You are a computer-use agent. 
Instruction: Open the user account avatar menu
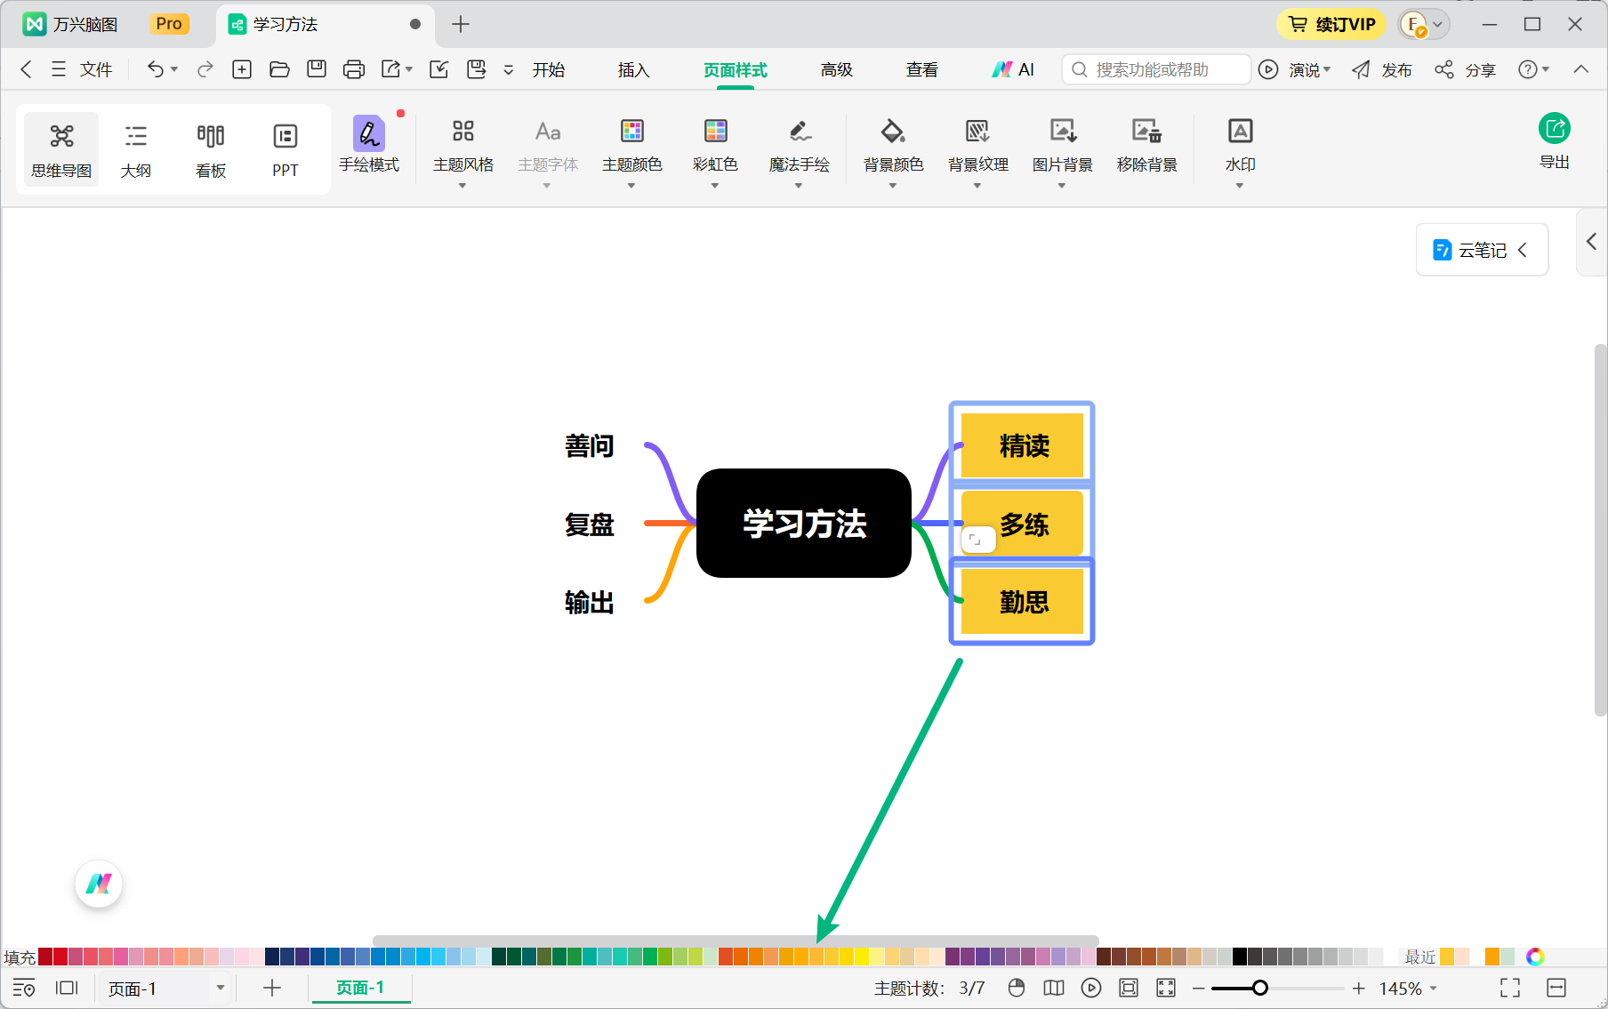point(1424,24)
